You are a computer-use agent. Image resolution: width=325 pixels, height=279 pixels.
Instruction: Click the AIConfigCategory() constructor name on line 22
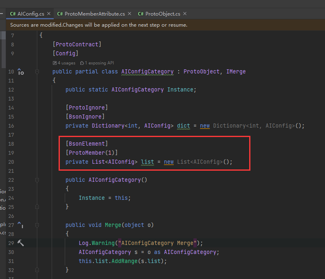115,180
